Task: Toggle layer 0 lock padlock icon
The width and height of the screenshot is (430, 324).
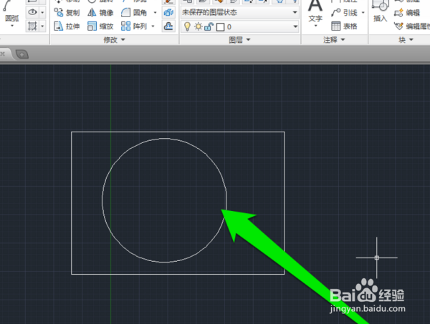Action: 209,26
